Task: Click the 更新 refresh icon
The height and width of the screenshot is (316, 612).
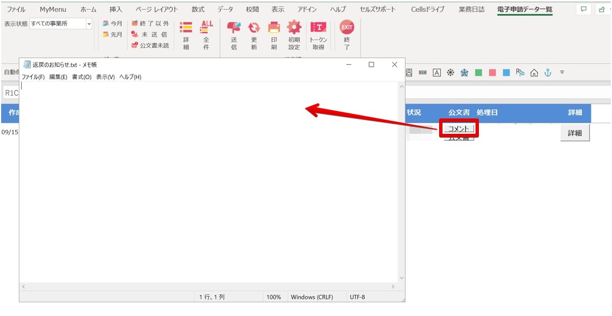Action: coord(254,28)
